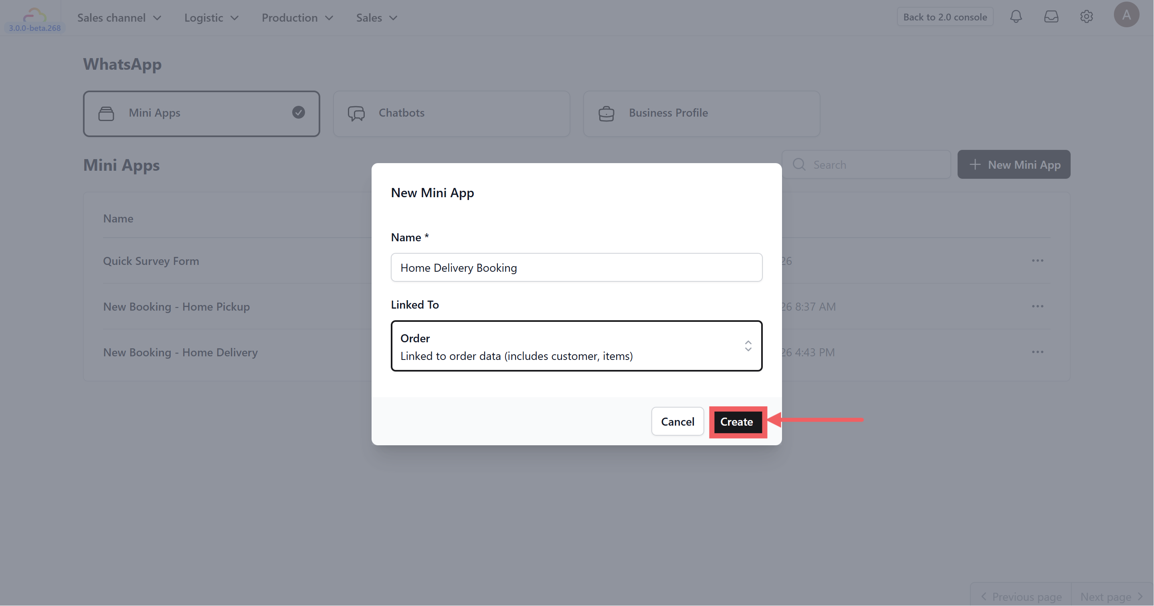Open the Linked To Order dropdown

coord(576,346)
